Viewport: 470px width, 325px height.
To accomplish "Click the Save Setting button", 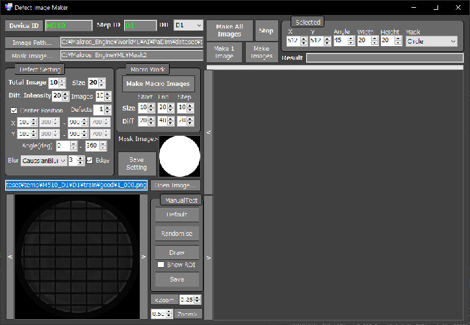I will pos(137,163).
